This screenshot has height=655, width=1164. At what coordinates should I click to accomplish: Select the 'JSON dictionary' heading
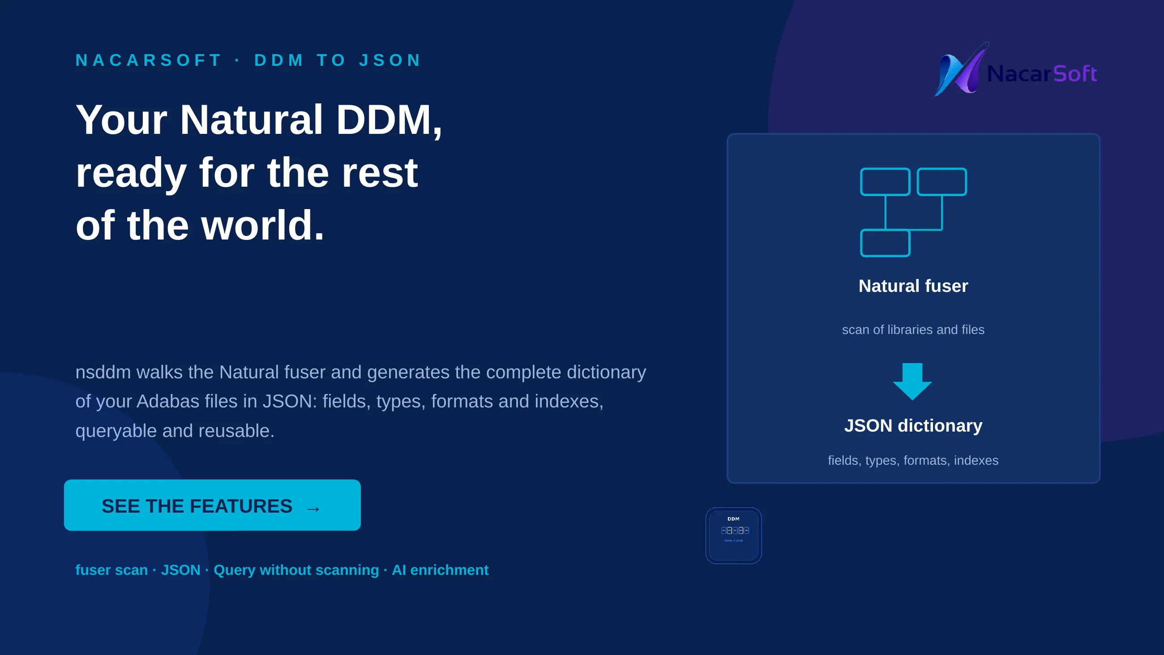[913, 426]
